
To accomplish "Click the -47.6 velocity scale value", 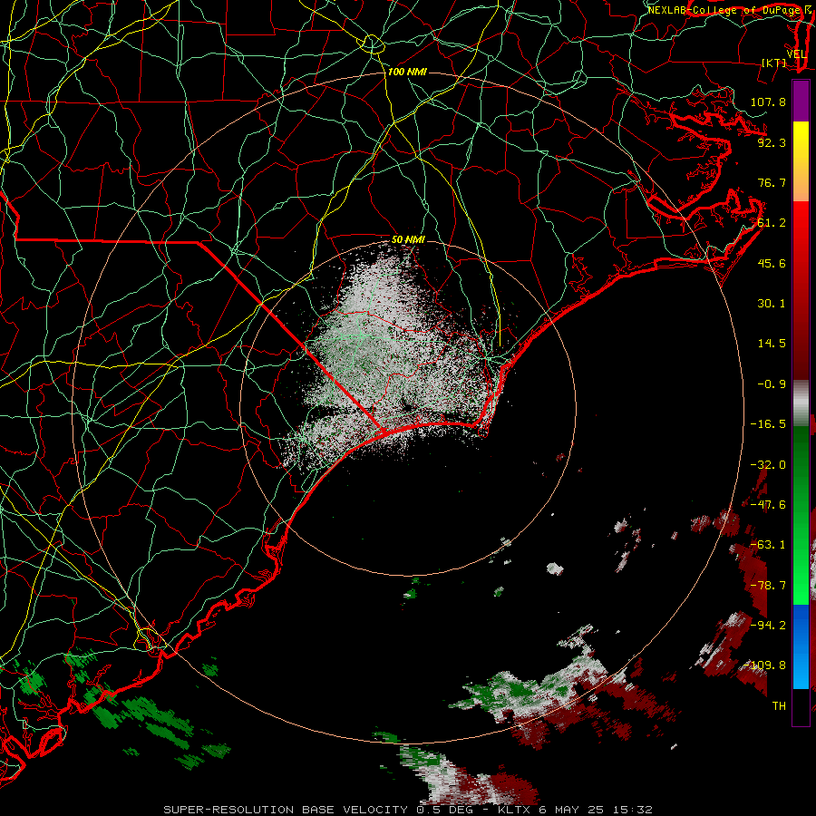I will (x=768, y=505).
